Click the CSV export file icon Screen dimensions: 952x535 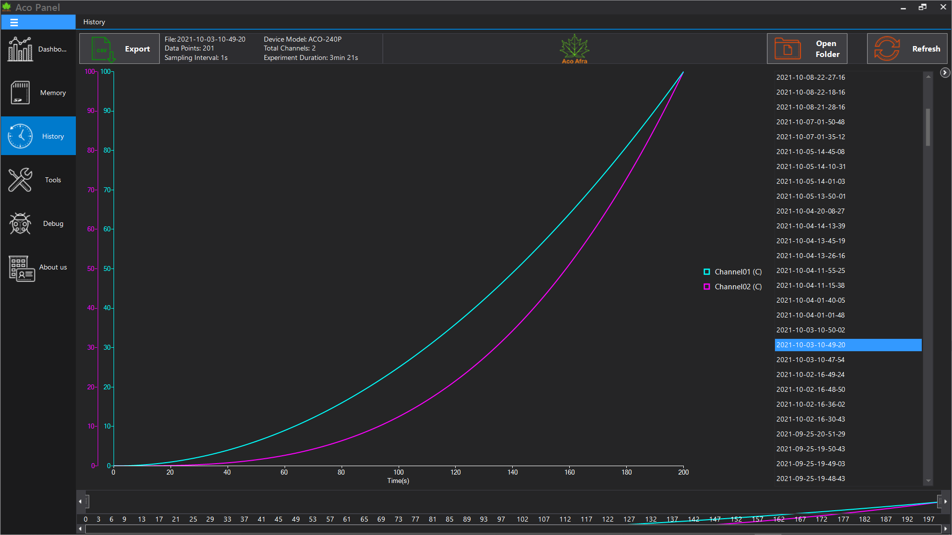103,49
